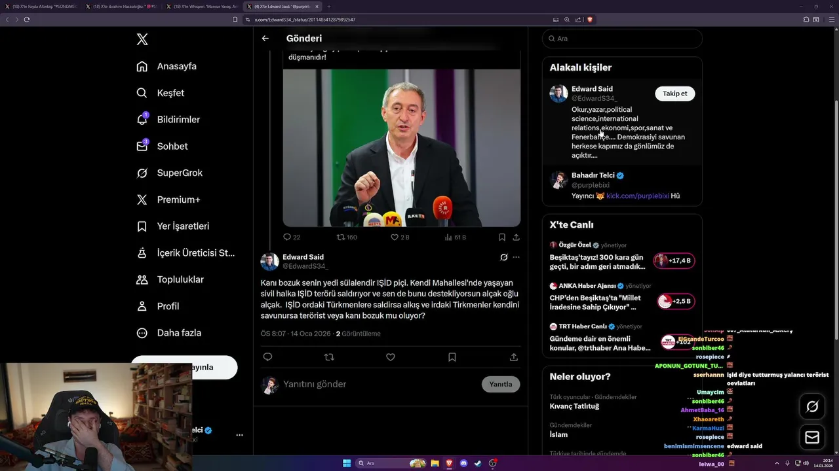
Task: Open the Kıvanç Tatlıtuğ trending topic
Action: [574, 406]
